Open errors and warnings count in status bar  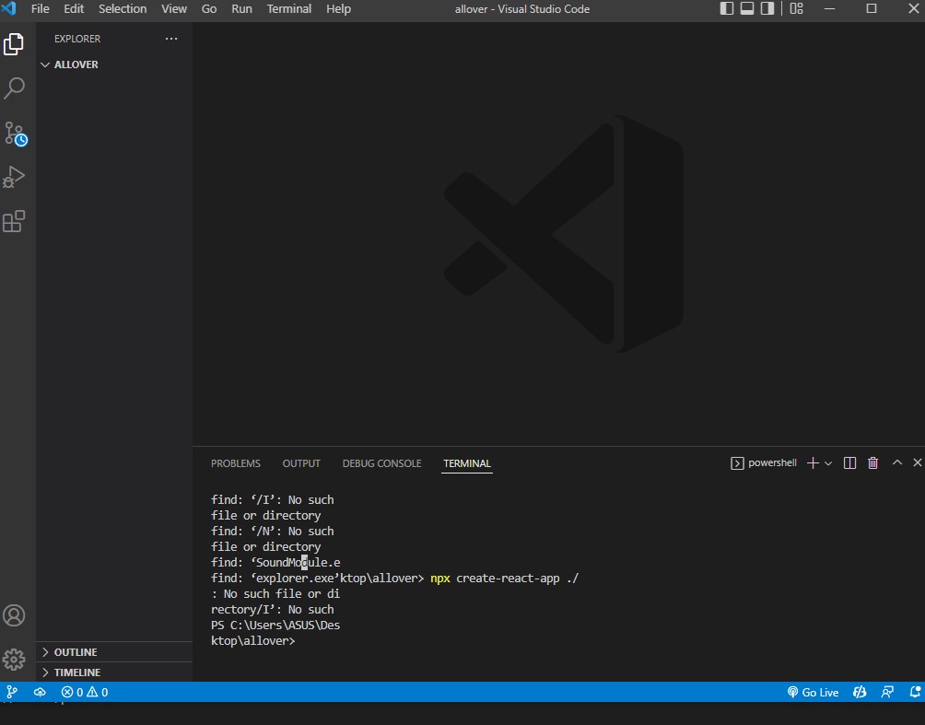coord(85,692)
